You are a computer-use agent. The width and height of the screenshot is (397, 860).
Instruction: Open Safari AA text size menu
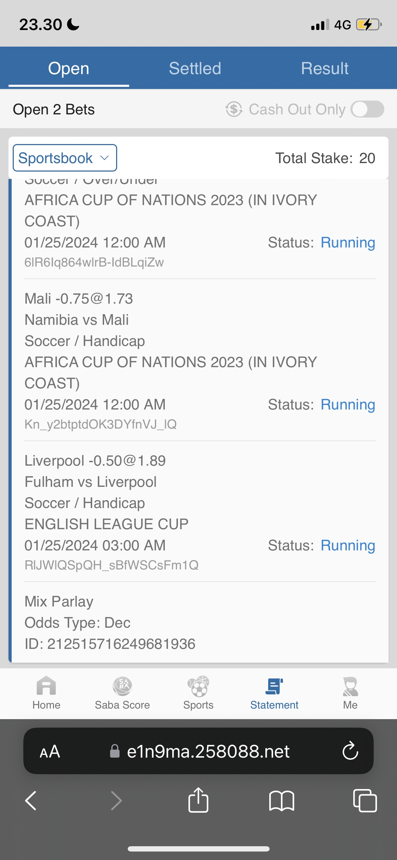click(50, 751)
